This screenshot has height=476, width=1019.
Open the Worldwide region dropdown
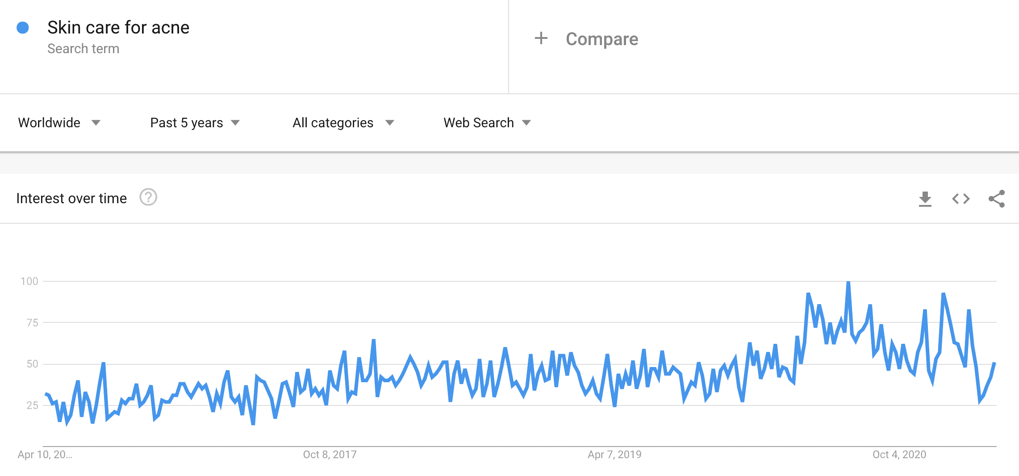tap(59, 123)
